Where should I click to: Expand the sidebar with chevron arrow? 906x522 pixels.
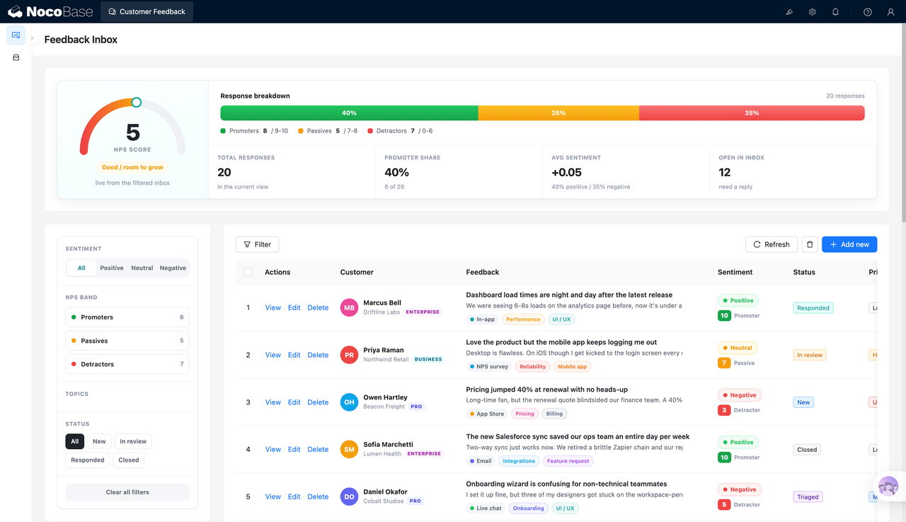[x=33, y=38]
